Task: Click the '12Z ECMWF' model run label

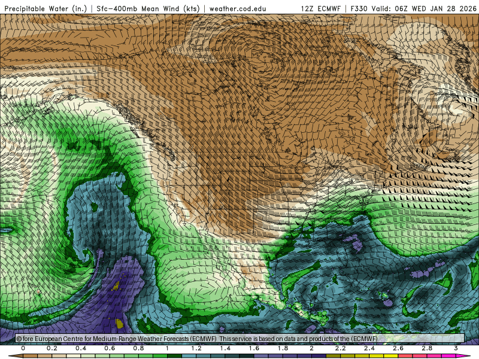Action: (x=320, y=9)
